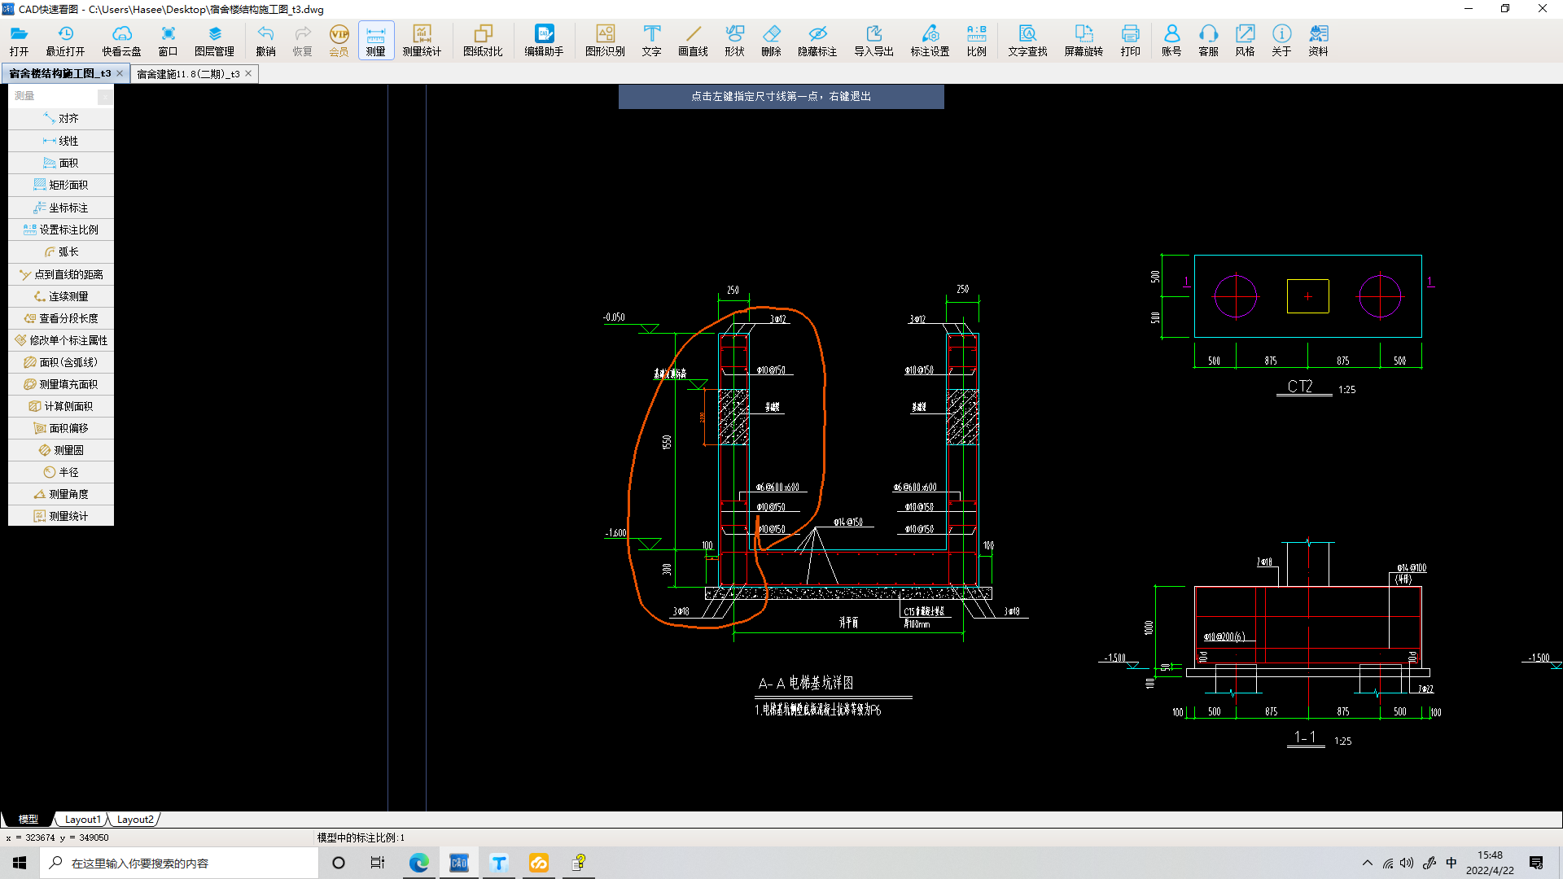Screen dimensions: 1563x879
Task: Click the 撤销 undo icon
Action: 265,41
